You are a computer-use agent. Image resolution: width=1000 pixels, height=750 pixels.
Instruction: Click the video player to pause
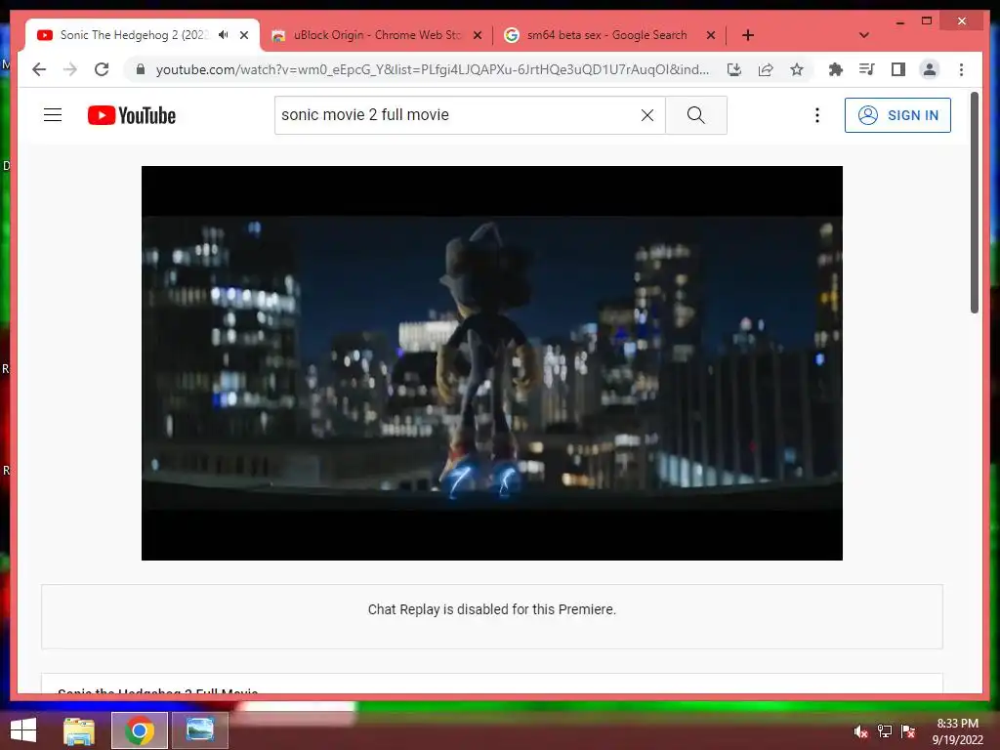[492, 363]
